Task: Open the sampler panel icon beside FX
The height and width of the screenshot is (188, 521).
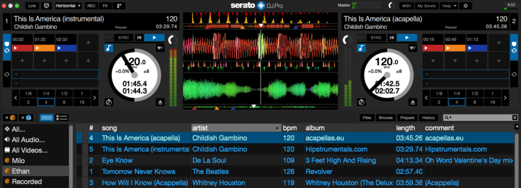Action: tap(119, 6)
